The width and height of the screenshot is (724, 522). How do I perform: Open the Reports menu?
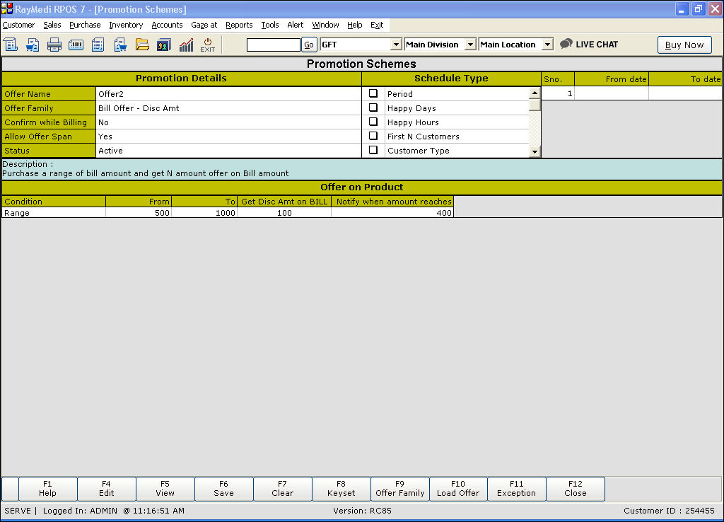(x=239, y=25)
